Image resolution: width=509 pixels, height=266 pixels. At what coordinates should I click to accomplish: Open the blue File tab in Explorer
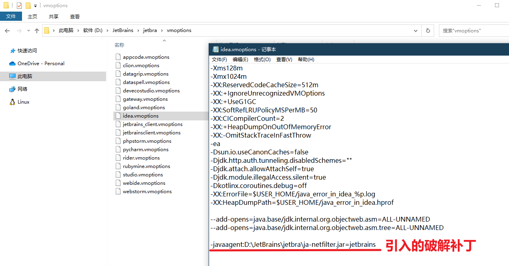click(x=11, y=16)
